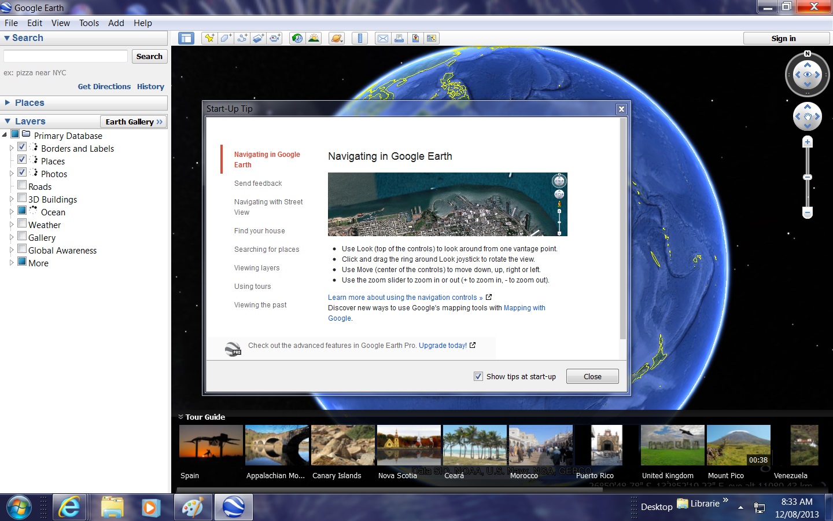833x521 pixels.
Task: Toggle sunlight across the landscape
Action: (314, 38)
